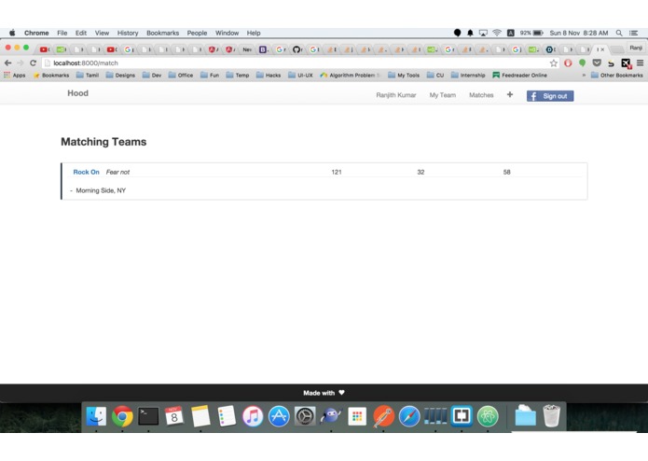This screenshot has width=648, height=461.
Task: Open the Trash in the dock
Action: click(551, 416)
